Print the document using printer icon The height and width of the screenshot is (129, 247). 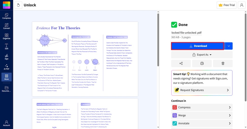click(202, 63)
